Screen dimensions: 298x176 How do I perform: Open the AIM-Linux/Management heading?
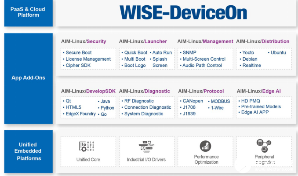coord(205,41)
